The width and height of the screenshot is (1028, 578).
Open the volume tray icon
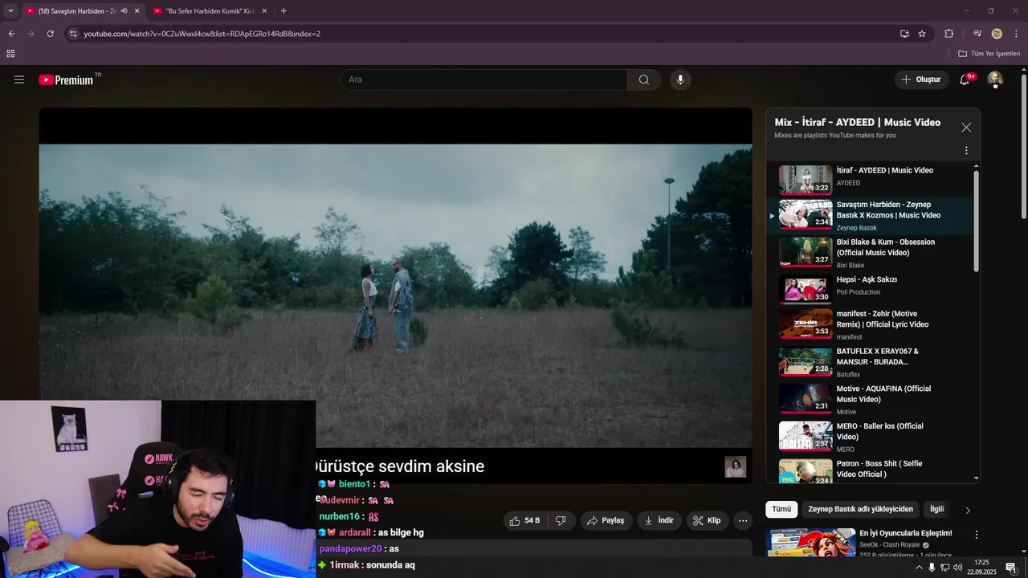(957, 568)
